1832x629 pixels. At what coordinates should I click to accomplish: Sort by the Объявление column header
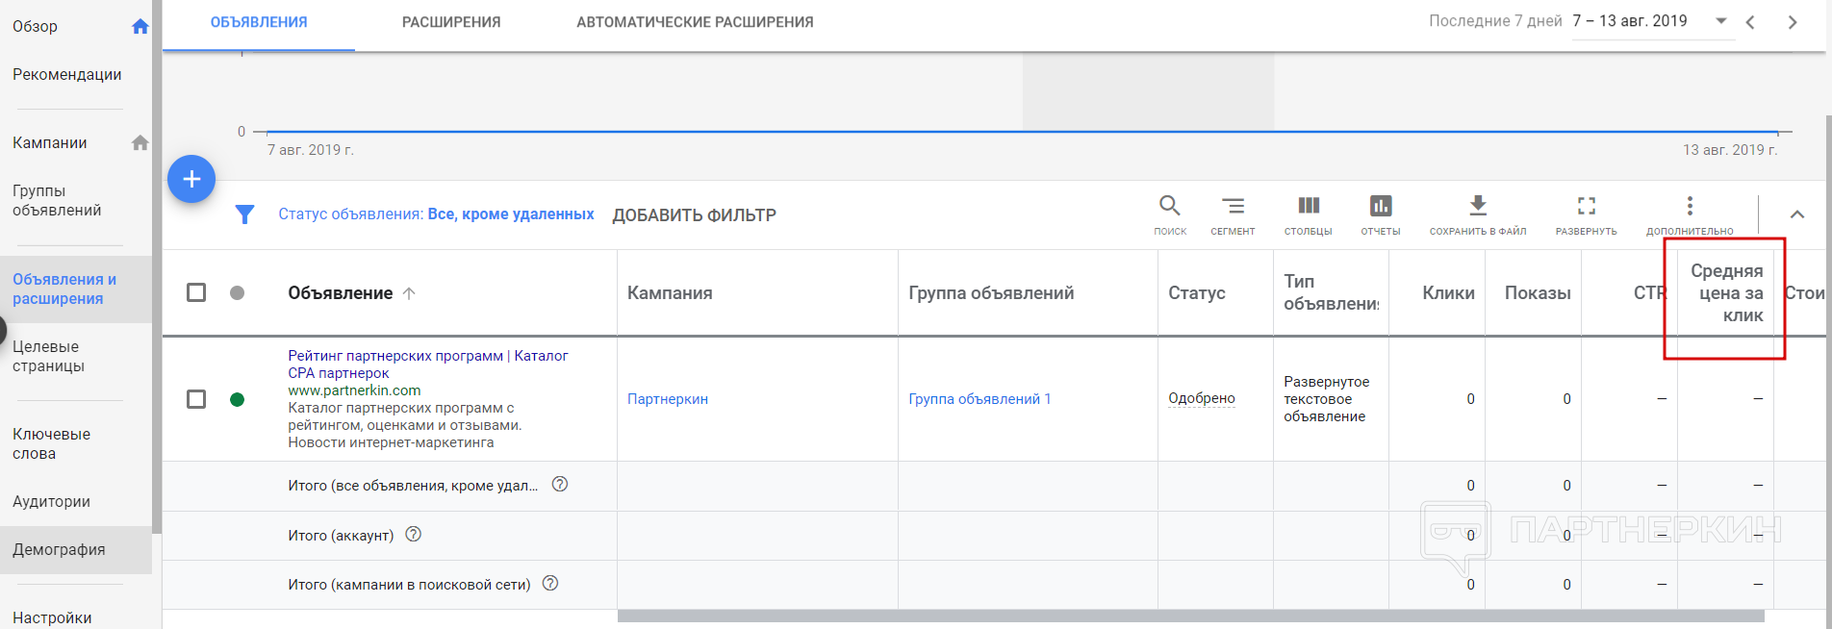click(341, 293)
